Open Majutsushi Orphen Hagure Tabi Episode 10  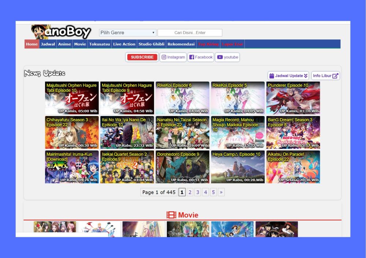(x=72, y=98)
